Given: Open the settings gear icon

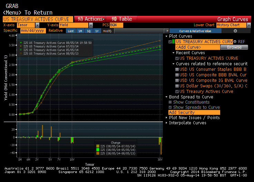Looking at the screenshot, I should [x=235, y=31].
